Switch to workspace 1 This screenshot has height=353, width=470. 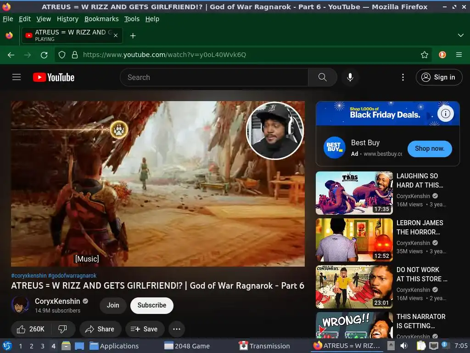click(x=20, y=346)
